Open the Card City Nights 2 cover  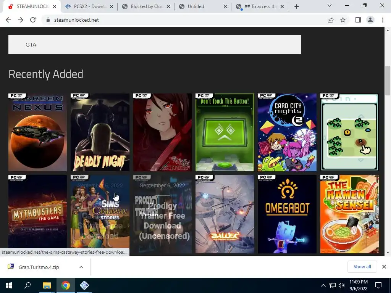pyautogui.click(x=287, y=132)
